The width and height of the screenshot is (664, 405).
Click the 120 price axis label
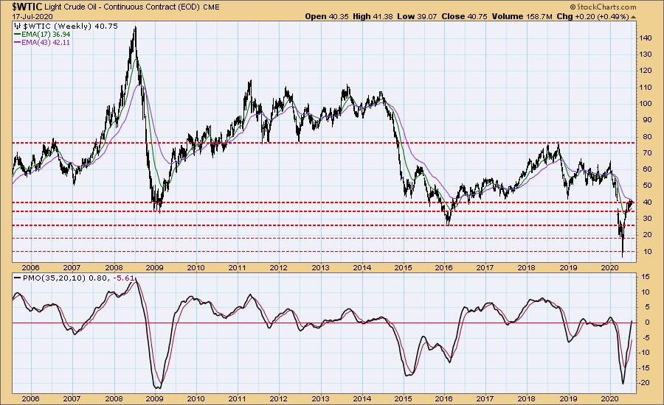coord(646,71)
